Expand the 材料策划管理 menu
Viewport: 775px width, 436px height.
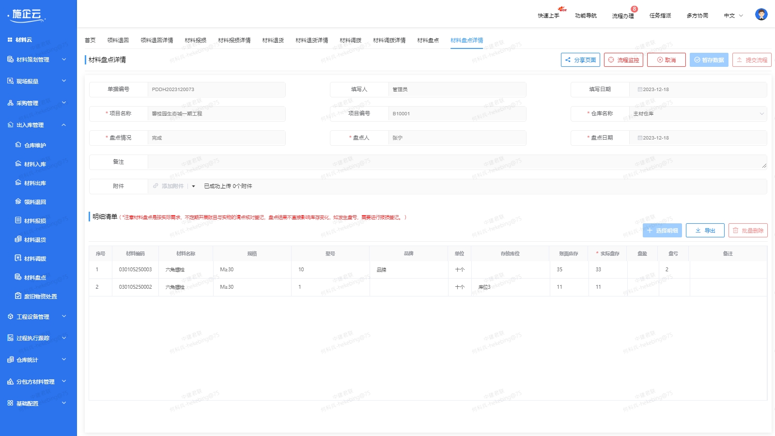[38, 60]
